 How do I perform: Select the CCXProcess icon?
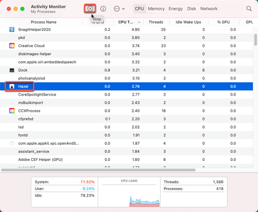[x=12, y=111]
